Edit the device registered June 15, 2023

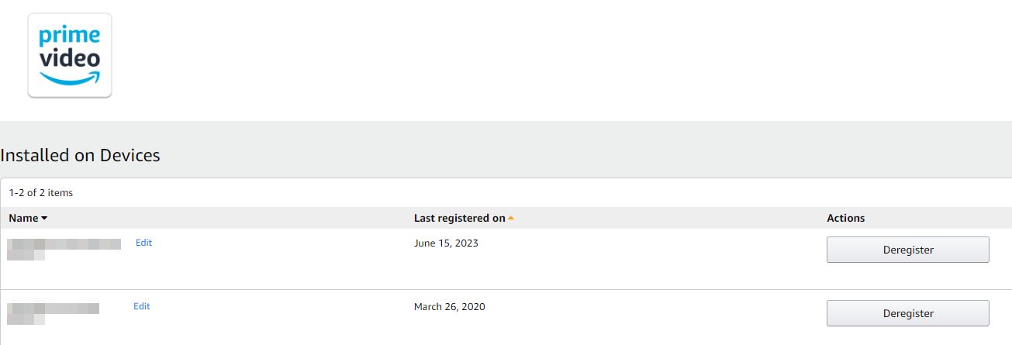tap(143, 243)
